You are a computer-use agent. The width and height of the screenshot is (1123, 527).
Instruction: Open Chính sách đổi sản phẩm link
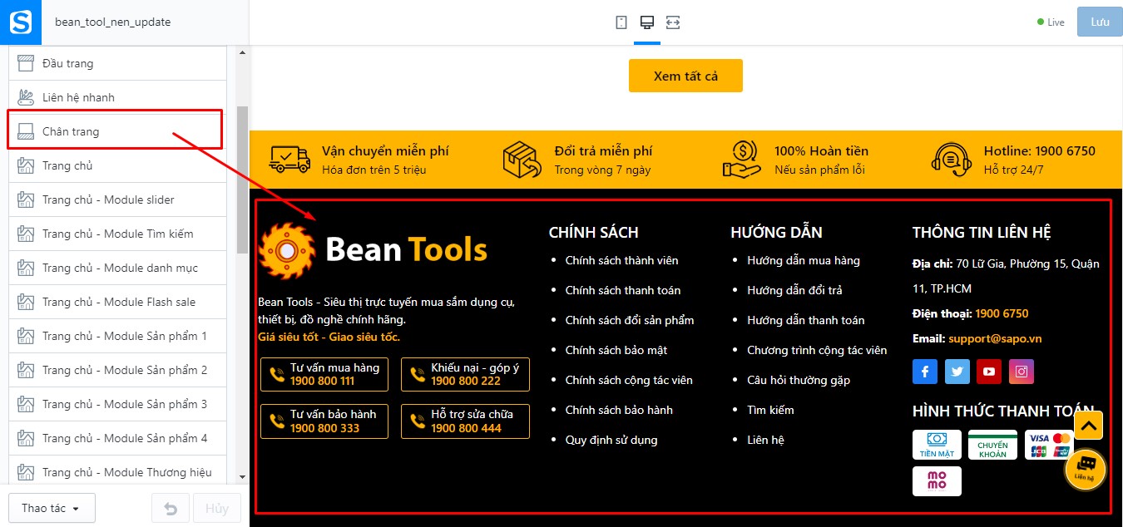pyautogui.click(x=630, y=320)
